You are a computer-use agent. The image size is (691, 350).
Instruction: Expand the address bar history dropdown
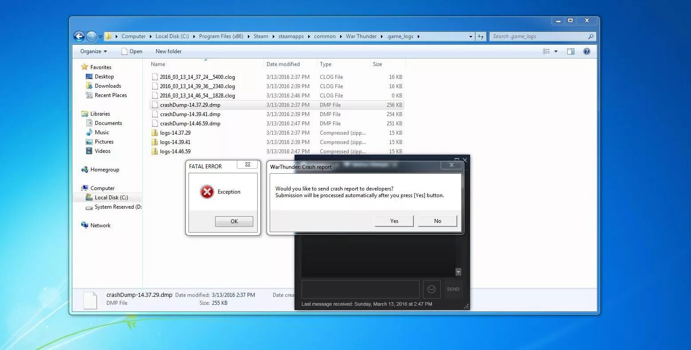click(471, 36)
